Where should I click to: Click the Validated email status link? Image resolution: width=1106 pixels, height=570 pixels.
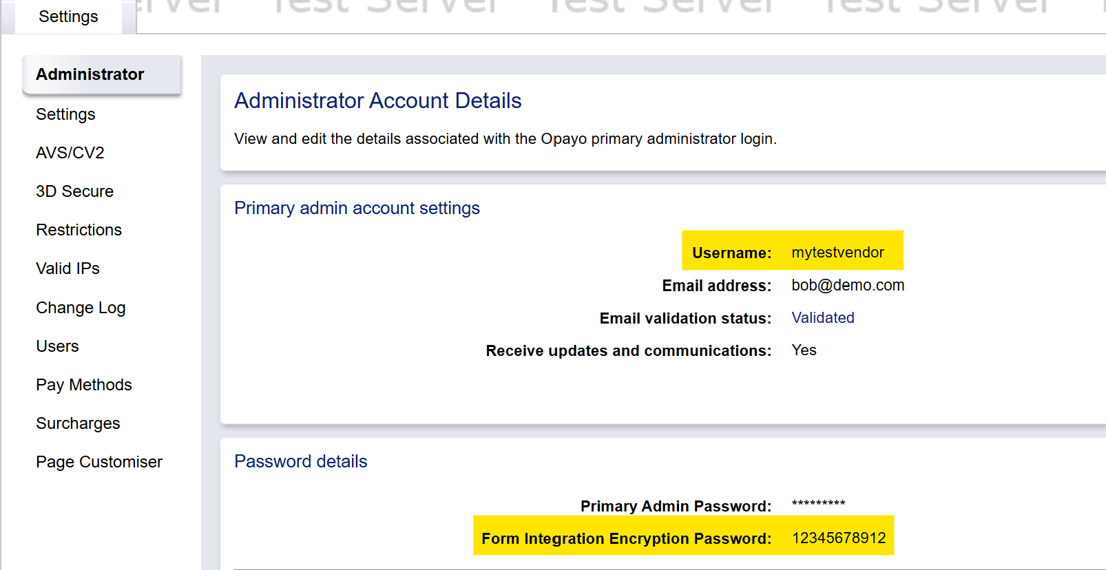click(823, 318)
